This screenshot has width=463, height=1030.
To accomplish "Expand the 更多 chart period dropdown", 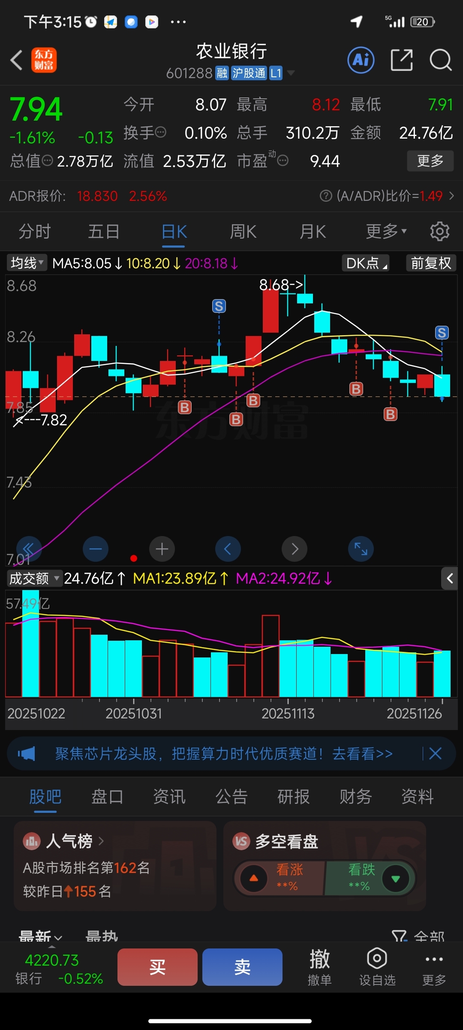I will (386, 232).
